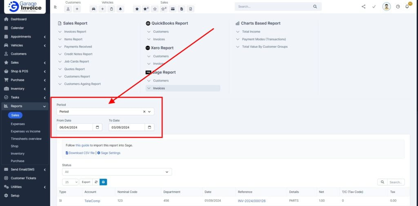Viewport: 418px width, 206px height.
Task: Click the solid star icon under Sales
Action: point(137,9)
